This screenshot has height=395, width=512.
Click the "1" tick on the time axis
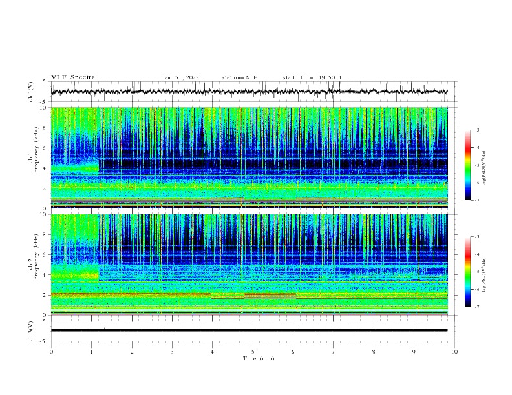coord(91,352)
